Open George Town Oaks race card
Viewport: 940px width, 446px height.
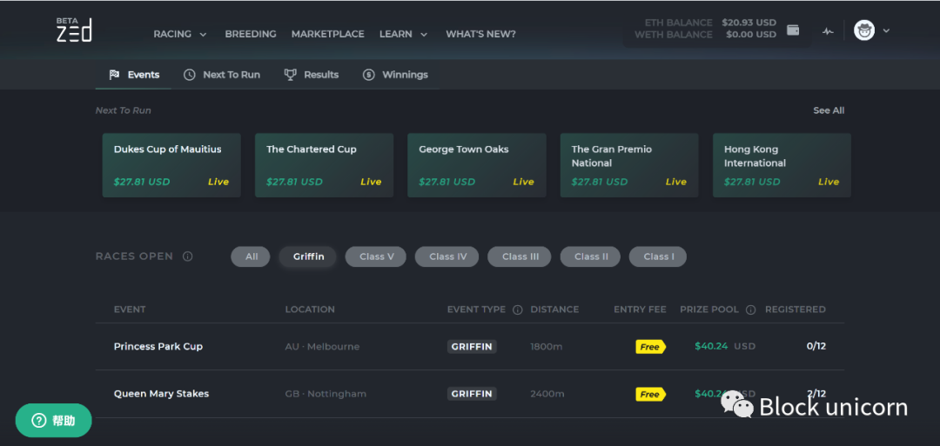coord(477,165)
